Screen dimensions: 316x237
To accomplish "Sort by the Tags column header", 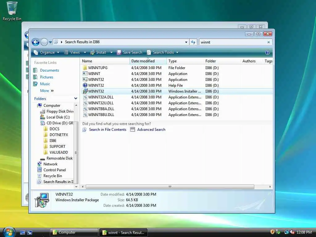I will pyautogui.click(x=268, y=61).
